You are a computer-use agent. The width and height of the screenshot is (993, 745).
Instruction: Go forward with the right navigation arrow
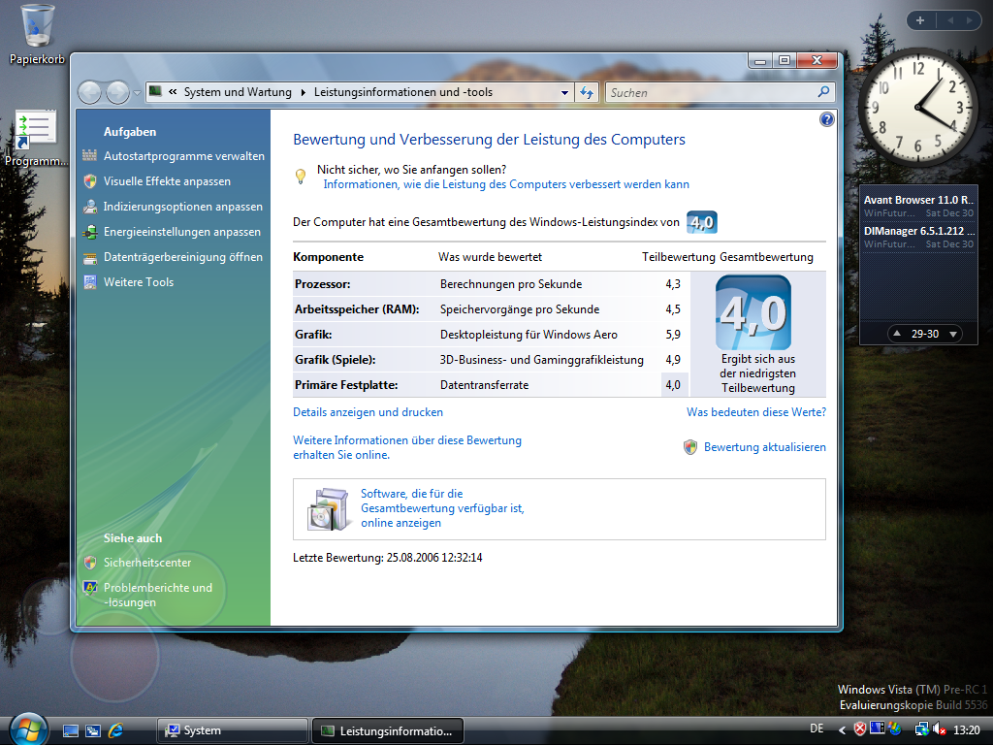[x=117, y=93]
